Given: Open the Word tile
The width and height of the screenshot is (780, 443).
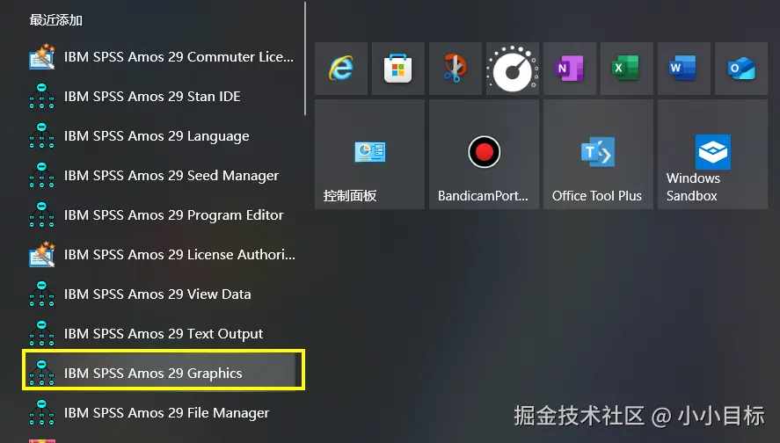Looking at the screenshot, I should click(x=684, y=69).
